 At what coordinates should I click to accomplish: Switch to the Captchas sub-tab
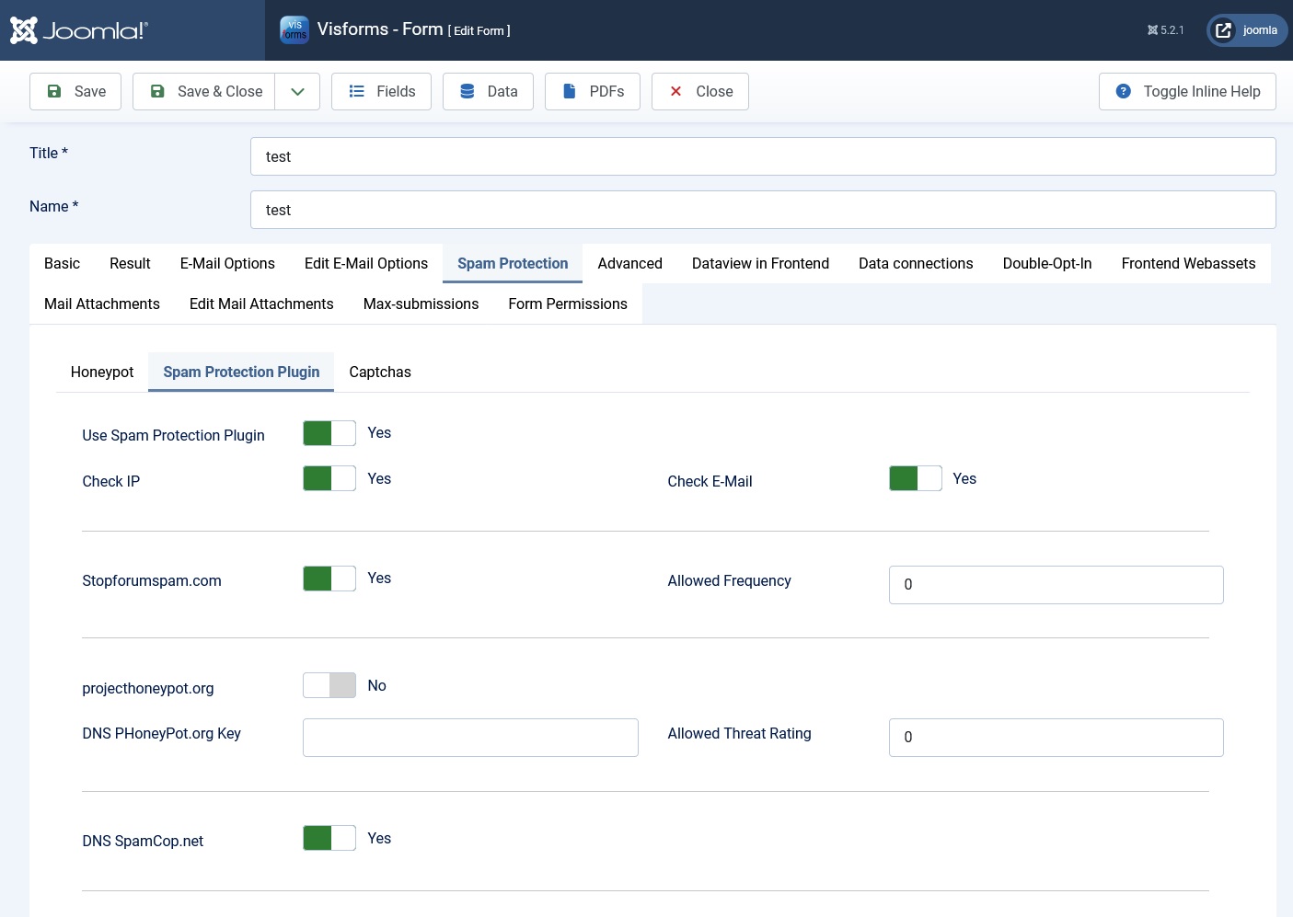(x=380, y=372)
